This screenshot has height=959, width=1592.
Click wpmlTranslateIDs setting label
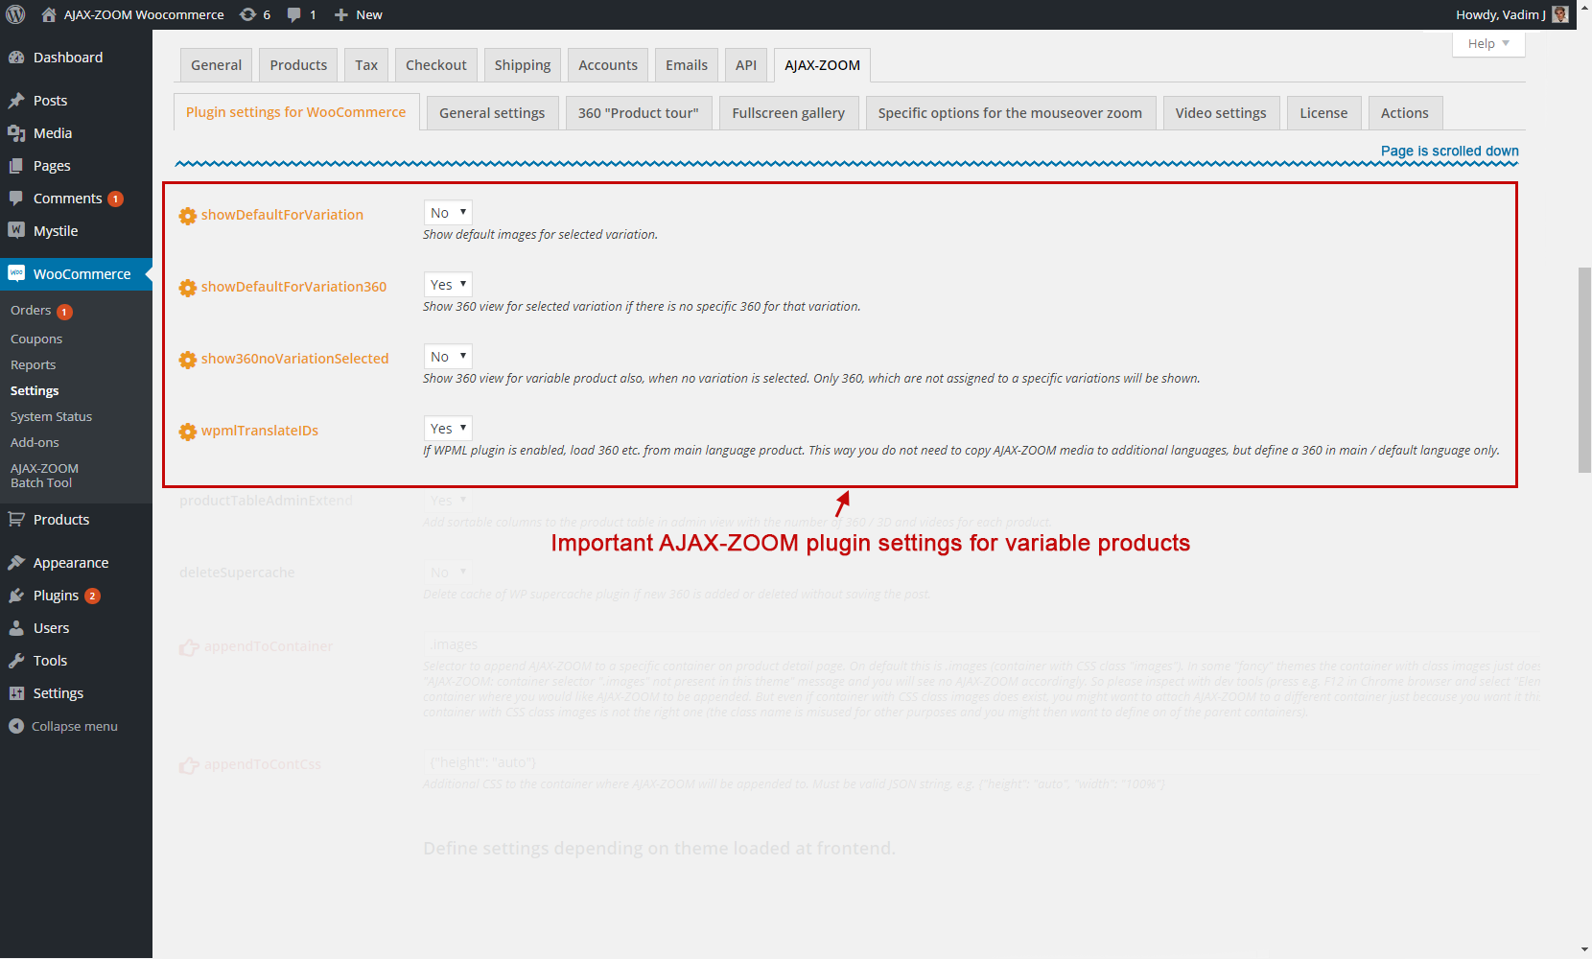[260, 431]
